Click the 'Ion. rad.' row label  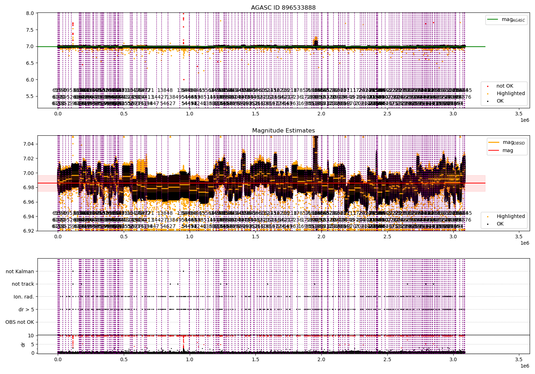pos(24,297)
